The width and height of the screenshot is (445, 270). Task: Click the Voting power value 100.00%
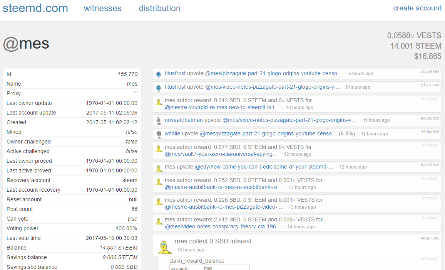click(126, 228)
